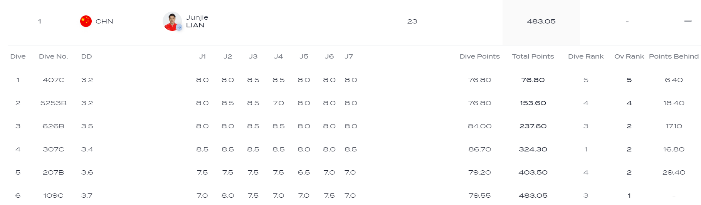Click the blue arrow badge on athlete photo
701x205 pixels.
tap(179, 27)
